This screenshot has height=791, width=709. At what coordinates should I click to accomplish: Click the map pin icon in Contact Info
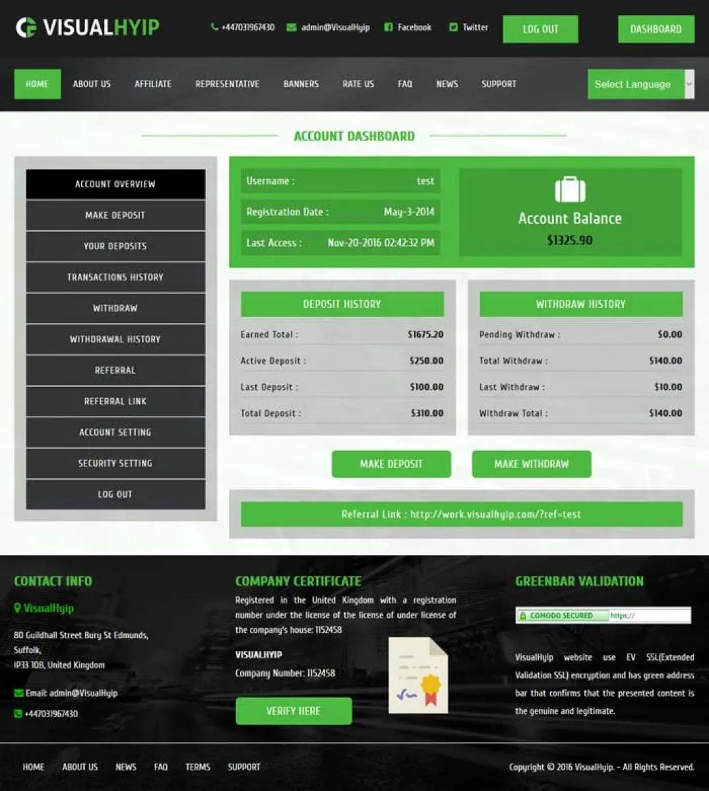pyautogui.click(x=18, y=608)
